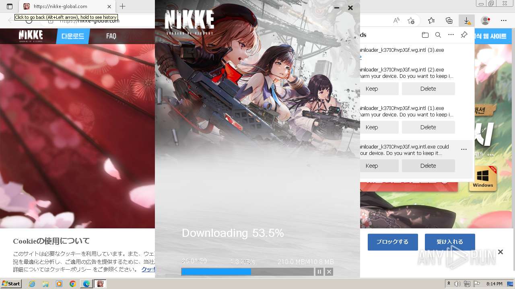Viewport: 515px width, 289px height.
Task: Open a new browser tab
Action: [x=123, y=6]
